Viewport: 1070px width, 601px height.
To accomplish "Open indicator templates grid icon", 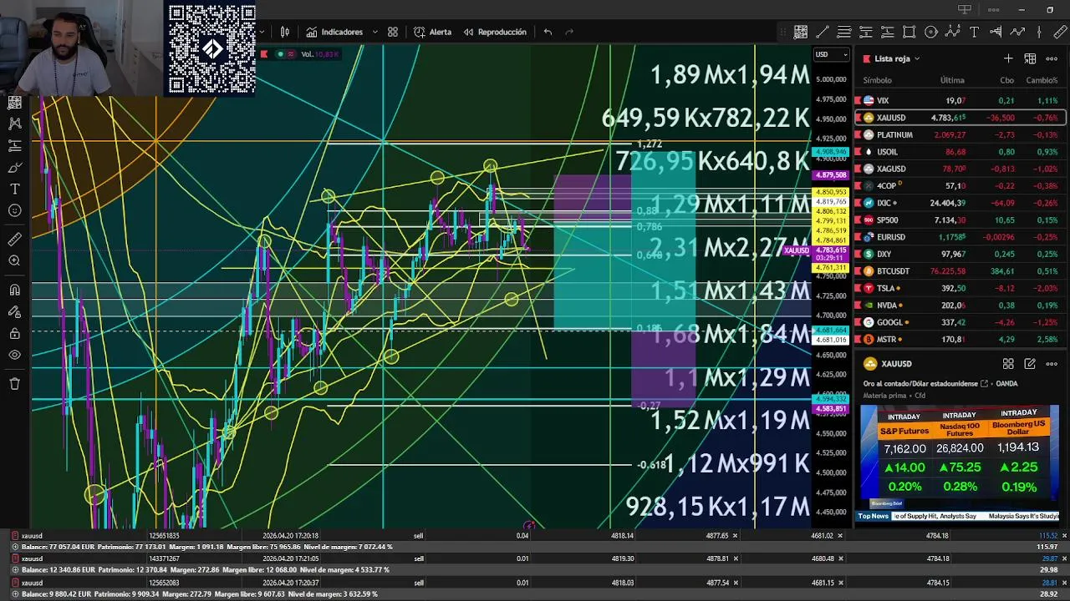I will point(393,32).
